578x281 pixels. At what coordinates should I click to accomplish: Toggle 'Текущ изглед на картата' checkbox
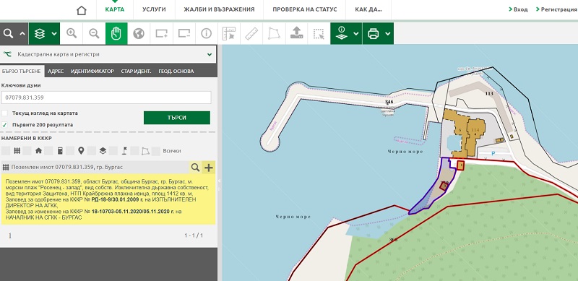coord(5,113)
